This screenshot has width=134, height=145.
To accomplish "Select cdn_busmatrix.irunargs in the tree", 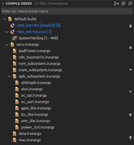I will 39,57.
